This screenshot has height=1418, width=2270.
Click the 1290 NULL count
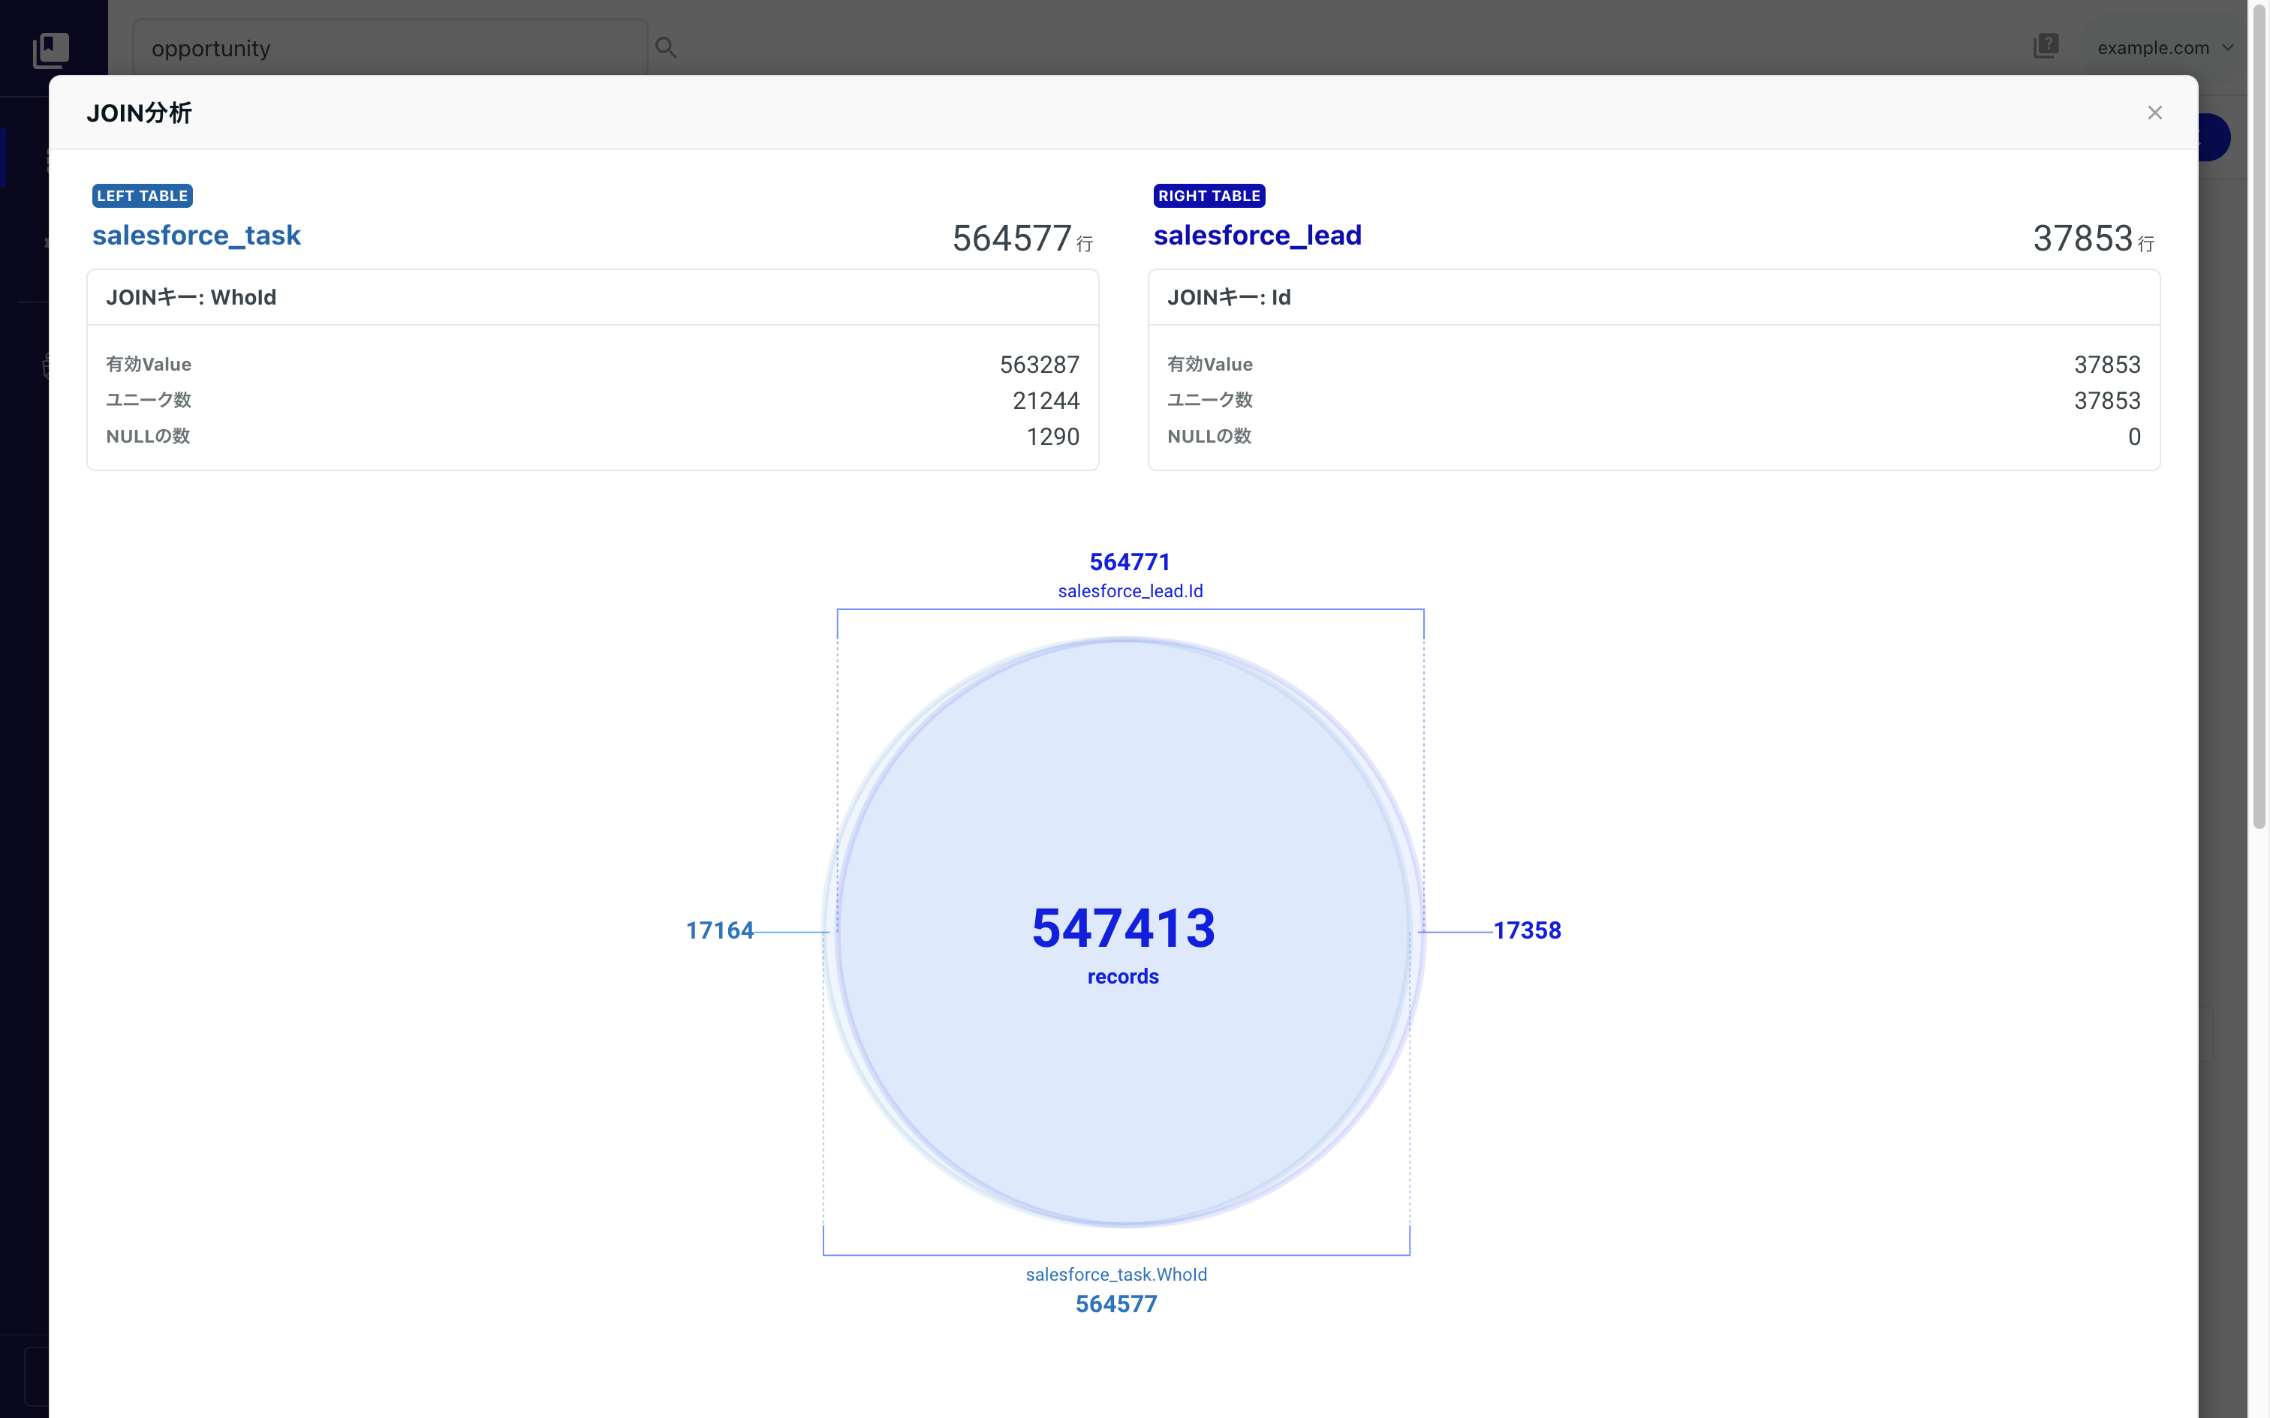1052,436
